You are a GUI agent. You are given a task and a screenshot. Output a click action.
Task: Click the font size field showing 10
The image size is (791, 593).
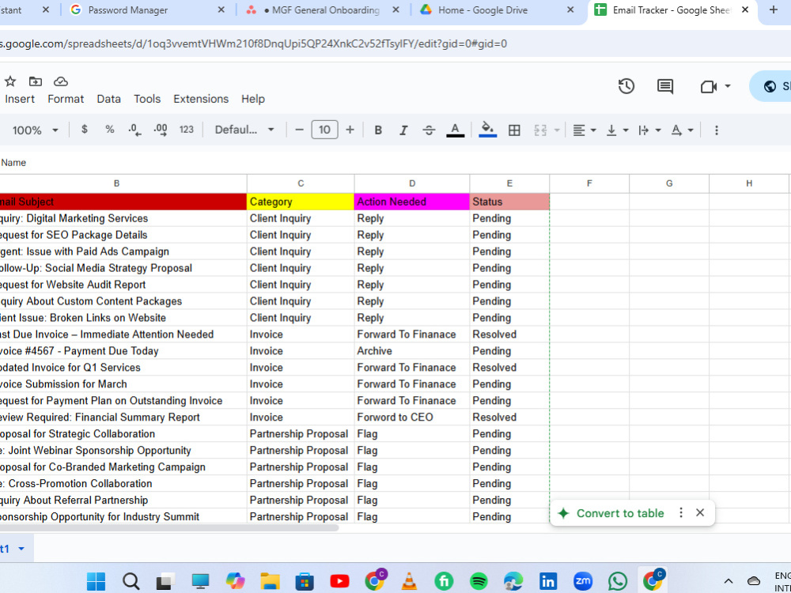pos(324,130)
